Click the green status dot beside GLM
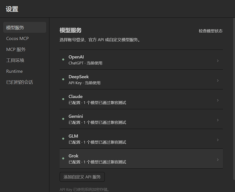The height and width of the screenshot is (192, 235). [x=63, y=139]
